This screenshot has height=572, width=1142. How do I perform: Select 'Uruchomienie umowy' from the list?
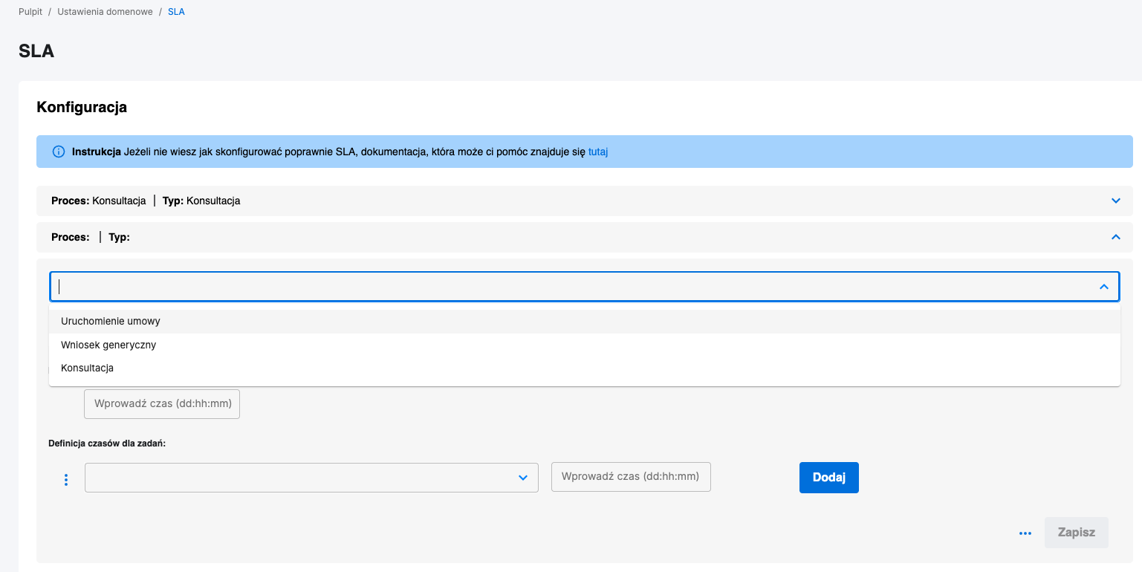click(x=111, y=322)
